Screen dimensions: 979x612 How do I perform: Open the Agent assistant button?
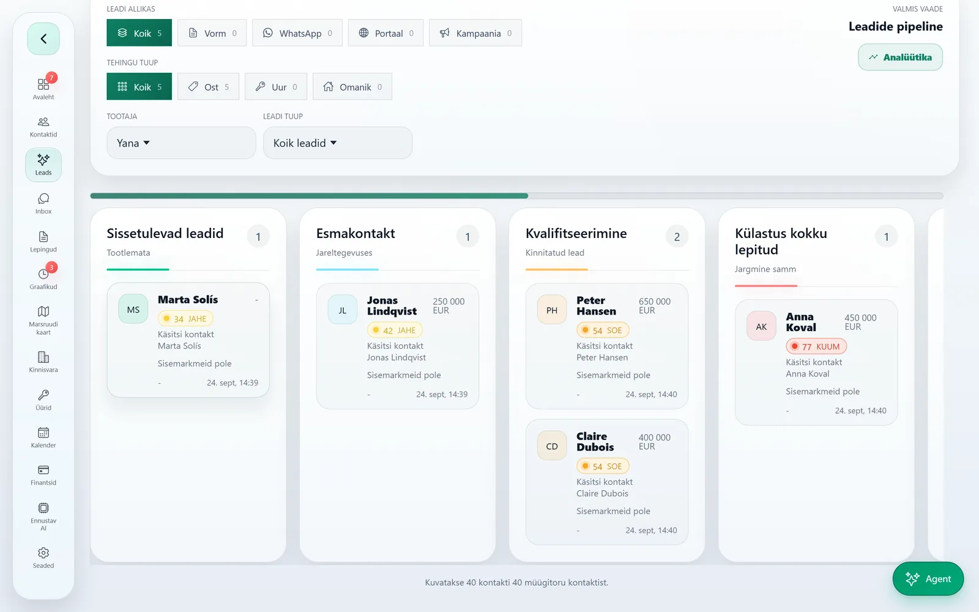928,578
